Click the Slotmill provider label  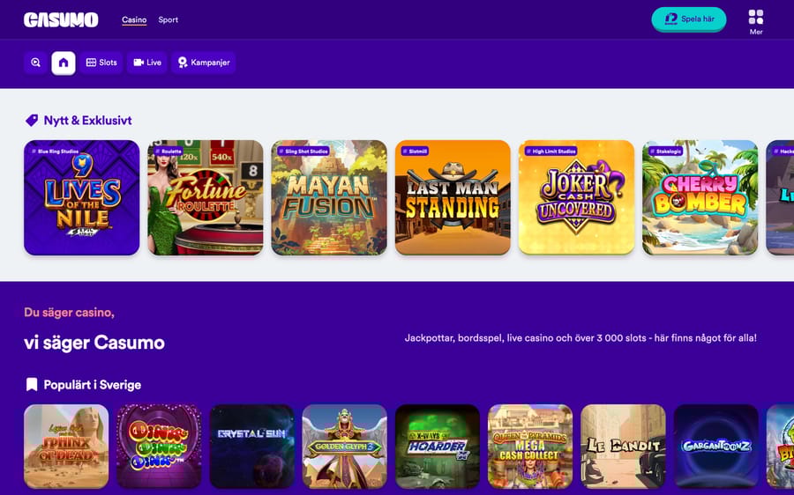(416, 151)
